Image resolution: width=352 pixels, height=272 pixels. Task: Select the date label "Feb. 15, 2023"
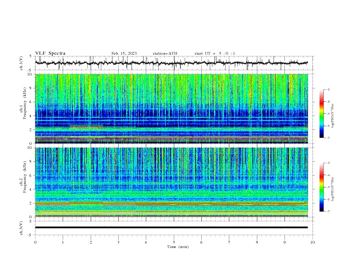click(124, 53)
